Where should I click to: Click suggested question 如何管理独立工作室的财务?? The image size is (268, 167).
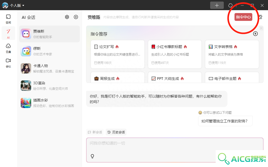[x=225, y=121]
